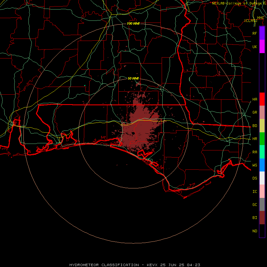Click the BD yellow legend swatch

[262, 126]
